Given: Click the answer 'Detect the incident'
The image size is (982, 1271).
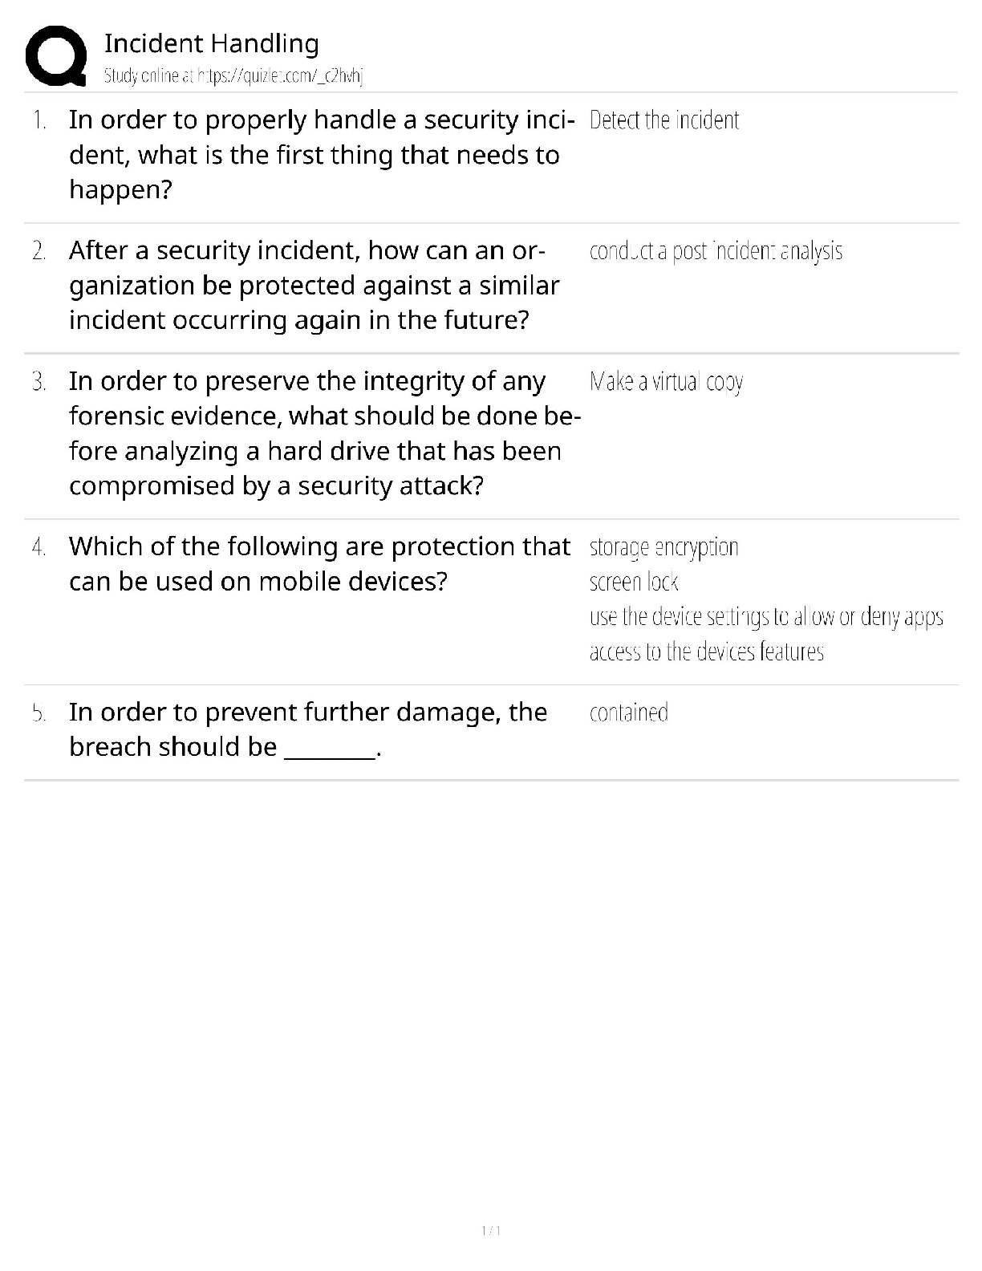Looking at the screenshot, I should [x=663, y=120].
